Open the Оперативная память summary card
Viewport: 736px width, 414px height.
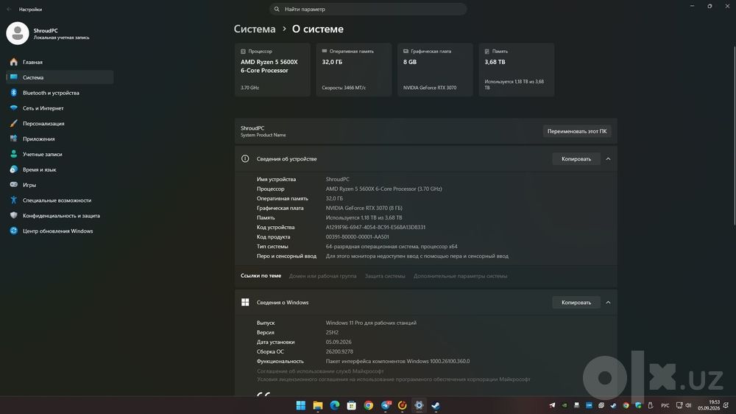point(354,69)
